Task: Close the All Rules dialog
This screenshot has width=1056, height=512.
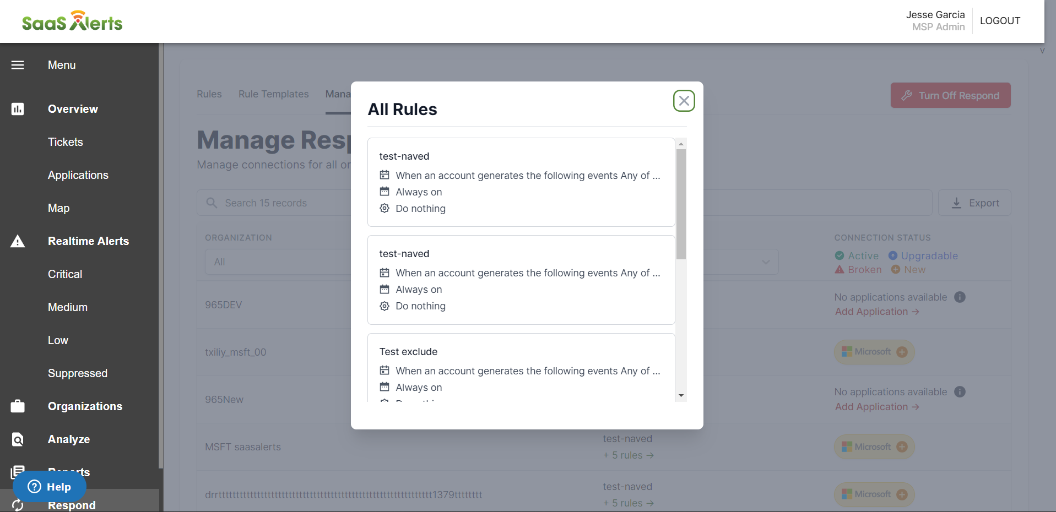Action: click(684, 101)
